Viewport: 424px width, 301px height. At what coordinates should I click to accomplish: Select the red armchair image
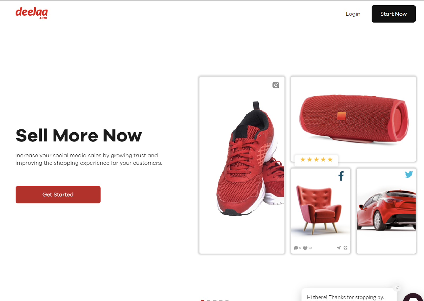(319, 210)
